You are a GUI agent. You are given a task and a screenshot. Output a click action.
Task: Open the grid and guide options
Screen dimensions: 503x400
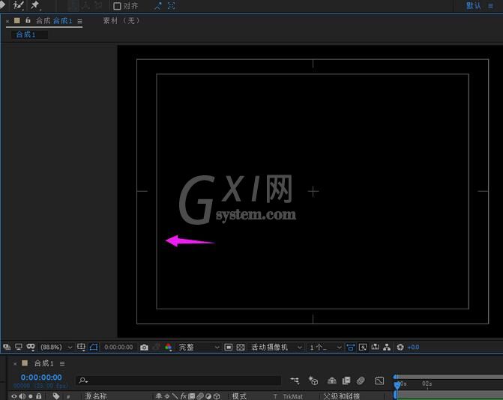(x=81, y=347)
